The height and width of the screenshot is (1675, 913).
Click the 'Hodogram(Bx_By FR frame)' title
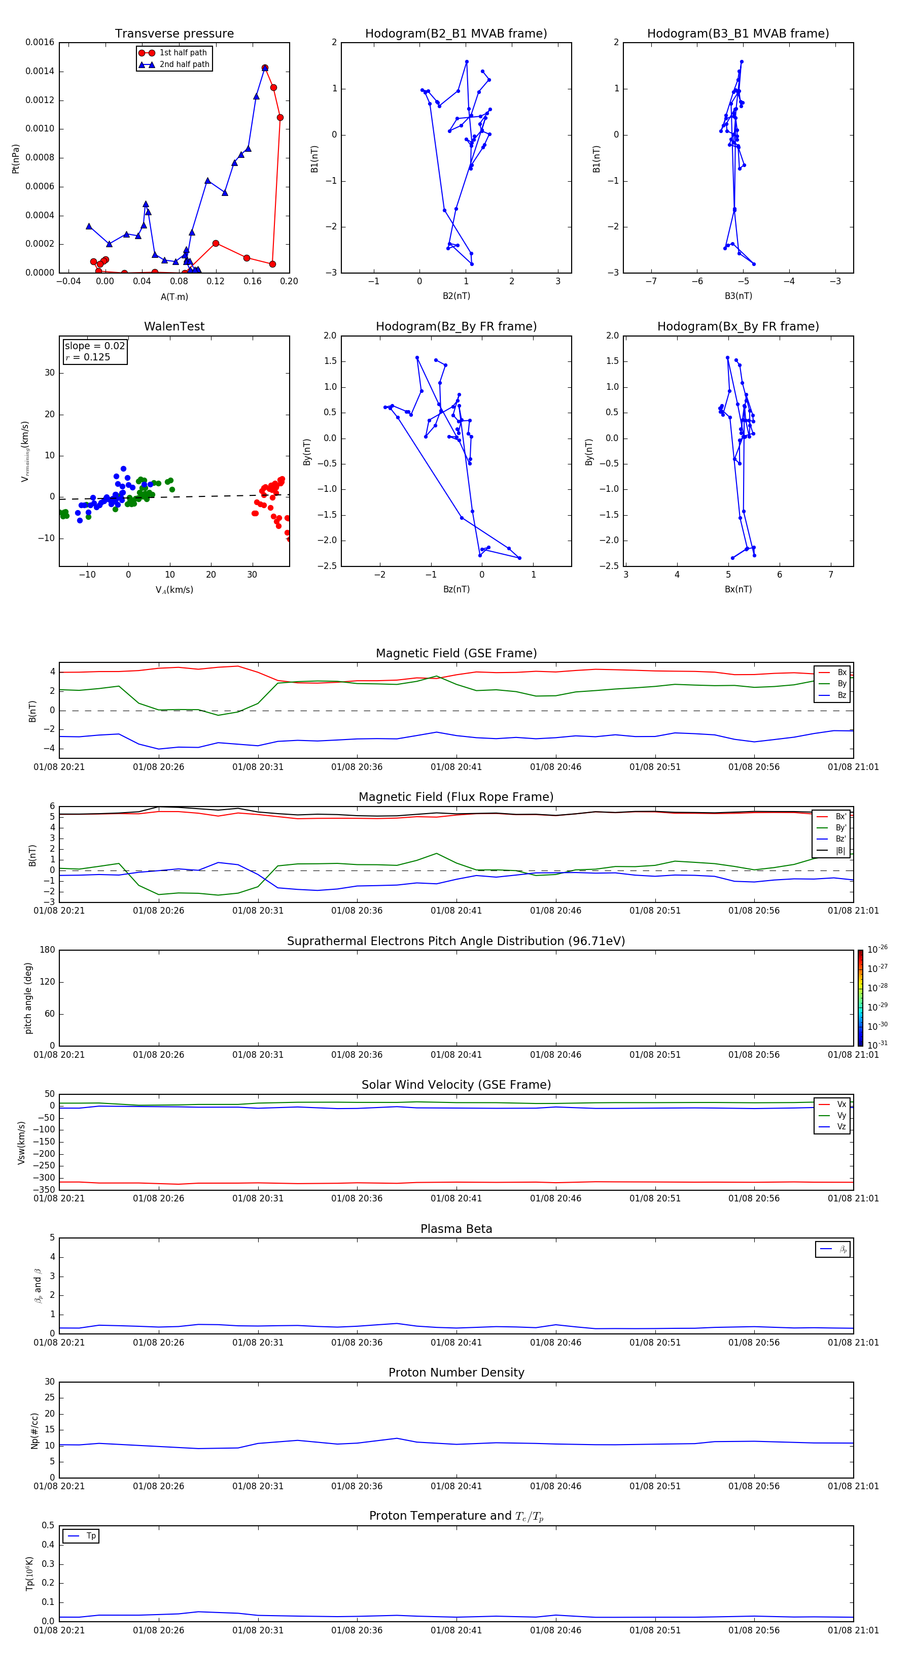coord(738,326)
